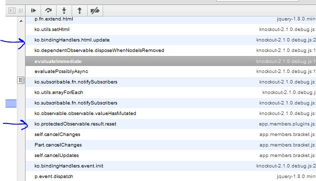Open knockout file link beside ko.utils.setHtml

pos(287,29)
